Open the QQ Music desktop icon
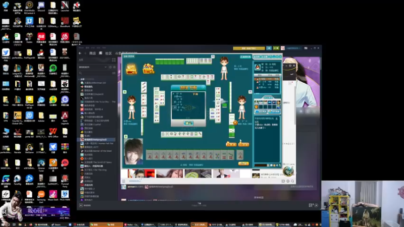 tap(53, 100)
